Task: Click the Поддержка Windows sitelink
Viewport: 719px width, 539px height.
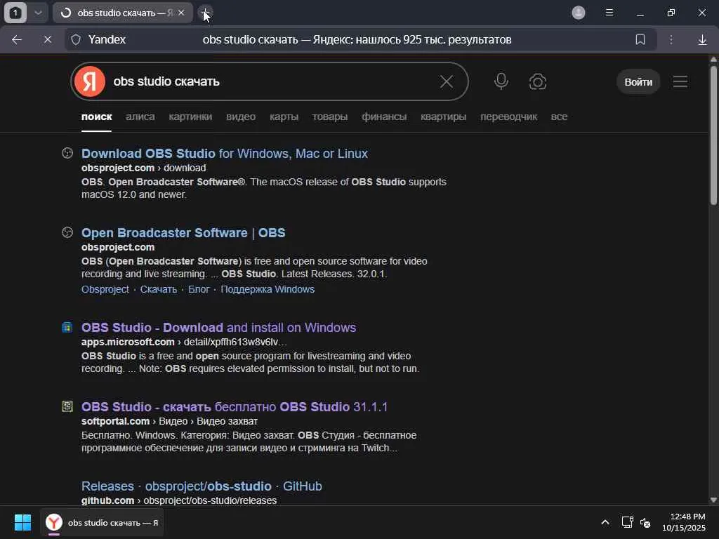Action: tap(268, 289)
